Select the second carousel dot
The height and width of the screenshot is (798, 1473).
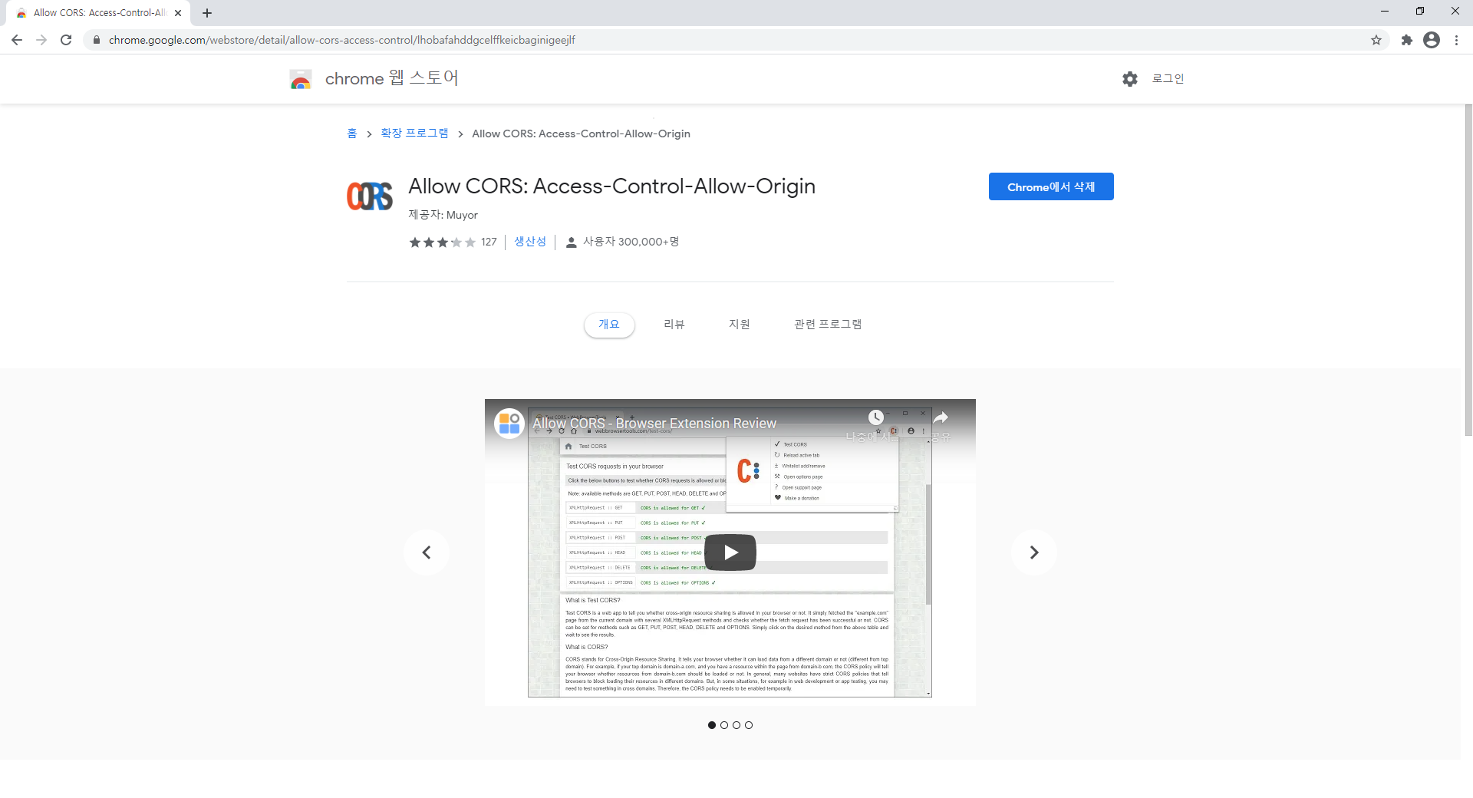point(724,725)
